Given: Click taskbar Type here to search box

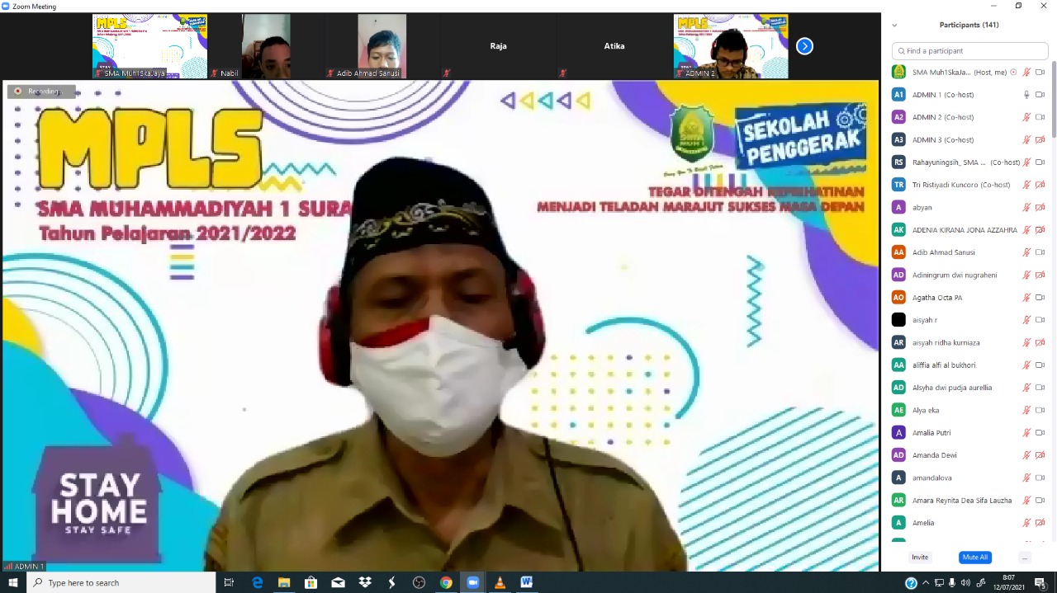Looking at the screenshot, I should [122, 582].
